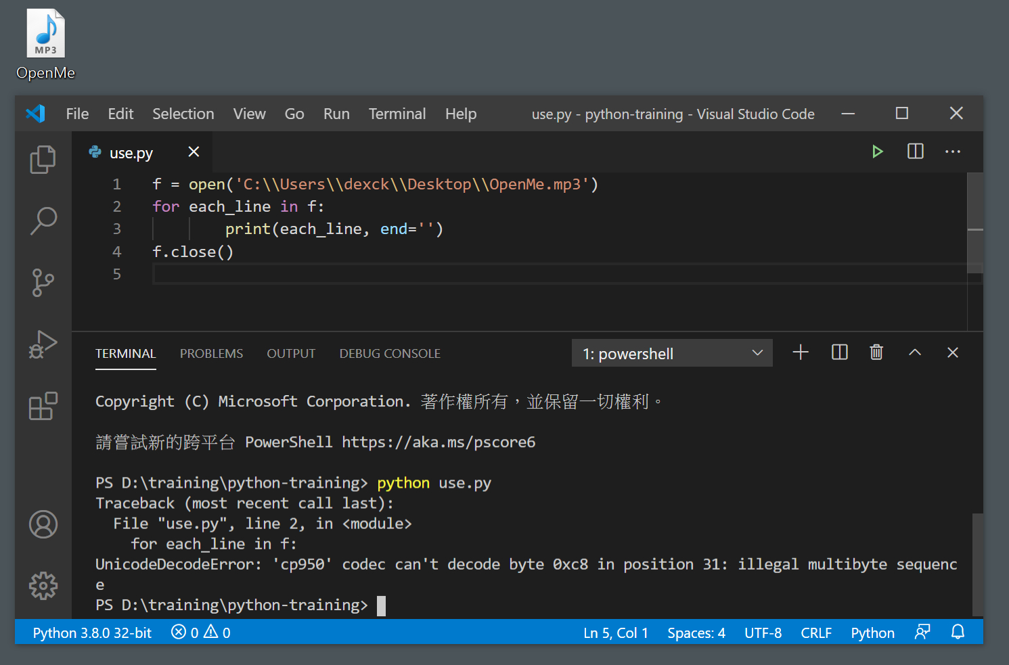
Task: Click 'Ln 5, Col 1' to go to line
Action: coord(616,633)
